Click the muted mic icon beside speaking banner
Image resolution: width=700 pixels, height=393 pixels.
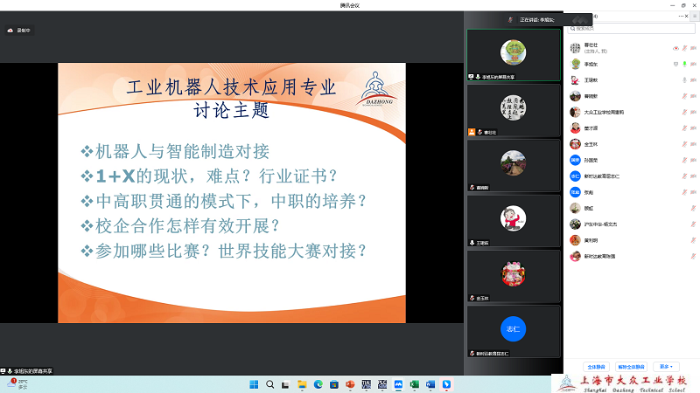tap(509, 19)
